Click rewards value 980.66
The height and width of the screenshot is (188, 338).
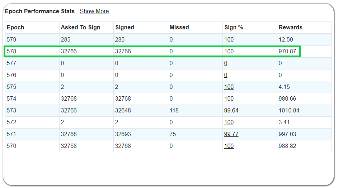point(287,99)
